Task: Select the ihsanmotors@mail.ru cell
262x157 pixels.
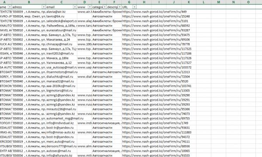Action: tap(62, 72)
